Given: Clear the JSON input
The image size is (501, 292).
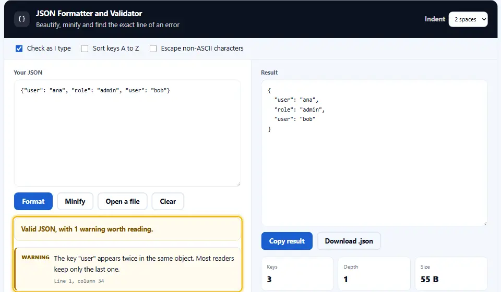Looking at the screenshot, I should pos(168,201).
